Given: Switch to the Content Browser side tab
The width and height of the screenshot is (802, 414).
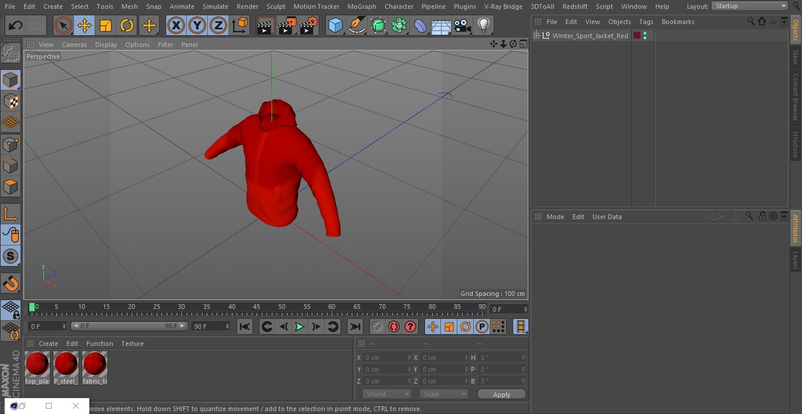Looking at the screenshot, I should (x=796, y=97).
